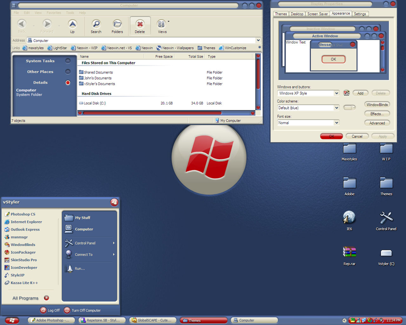The height and width of the screenshot is (325, 406).
Task: Expand All Programs list
Action: click(30, 298)
